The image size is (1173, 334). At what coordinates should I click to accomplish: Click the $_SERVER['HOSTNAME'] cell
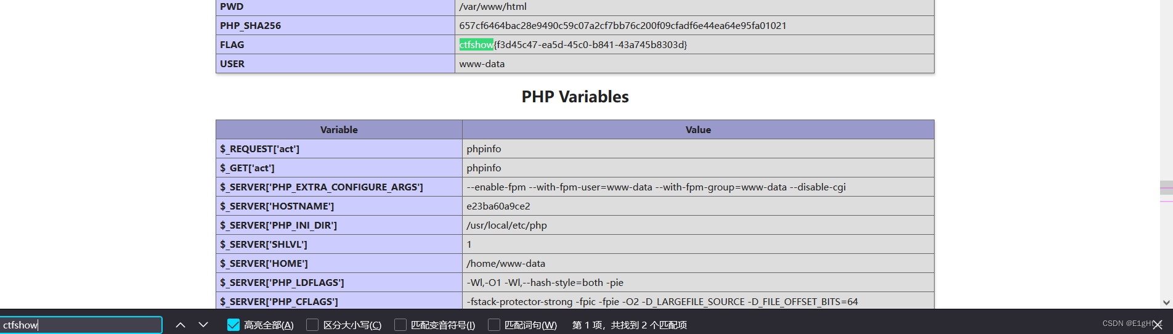339,206
